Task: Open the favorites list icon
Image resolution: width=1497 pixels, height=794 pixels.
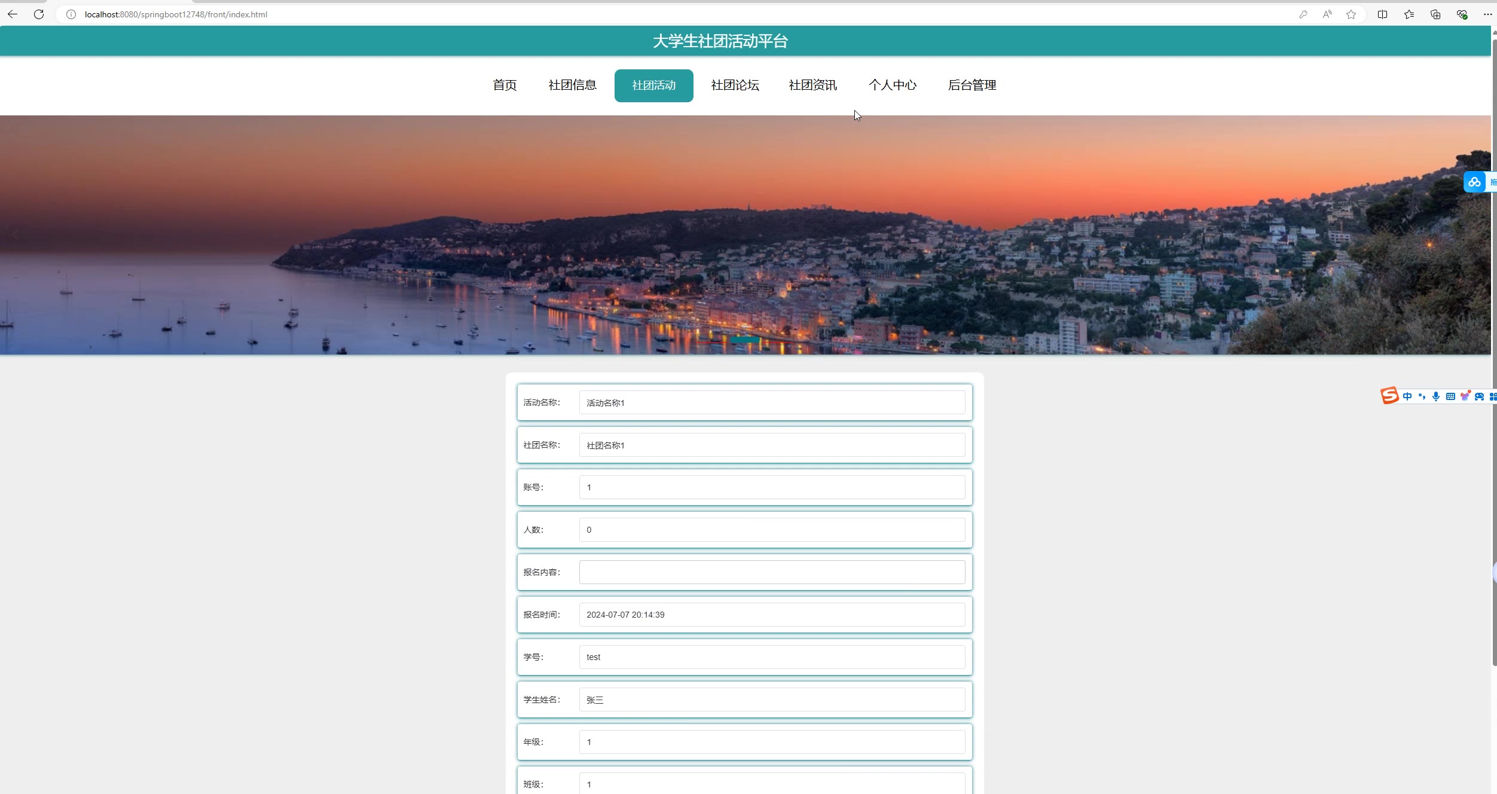Action: click(1409, 14)
